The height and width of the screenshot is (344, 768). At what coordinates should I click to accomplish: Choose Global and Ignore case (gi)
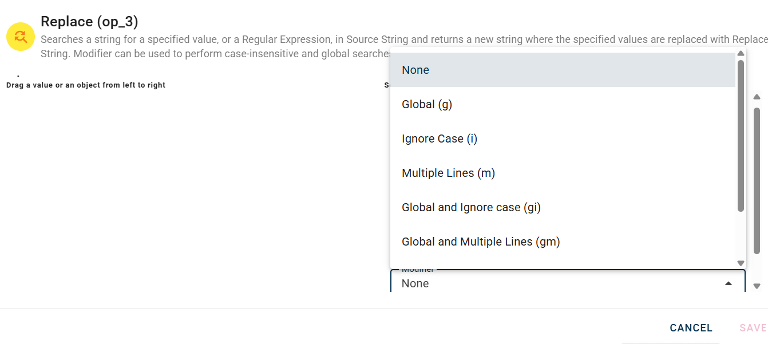click(x=471, y=207)
